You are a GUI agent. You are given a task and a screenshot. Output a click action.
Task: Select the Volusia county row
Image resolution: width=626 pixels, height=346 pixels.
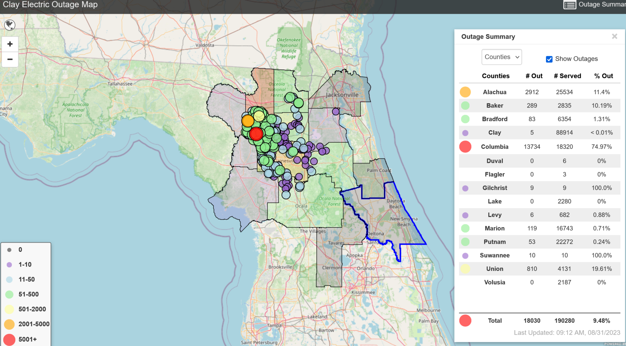[539, 282]
